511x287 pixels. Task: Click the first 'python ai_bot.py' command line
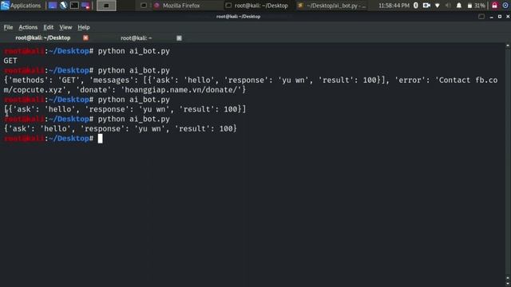pyautogui.click(x=133, y=51)
